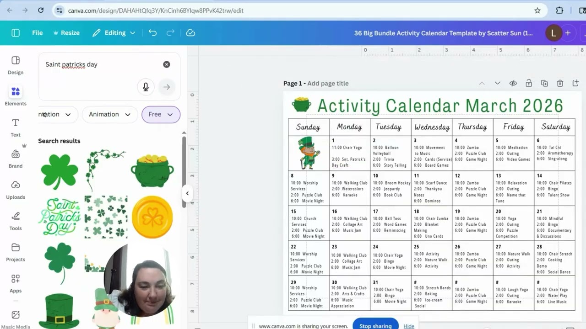This screenshot has width=586, height=329.
Task: Select the Wednesday column header
Action: [432, 127]
